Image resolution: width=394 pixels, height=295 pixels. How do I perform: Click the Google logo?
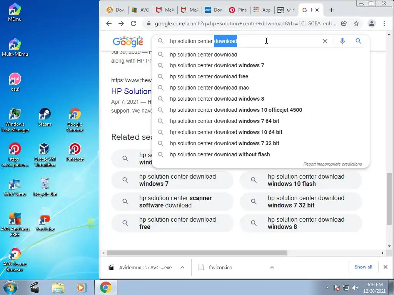tap(128, 41)
